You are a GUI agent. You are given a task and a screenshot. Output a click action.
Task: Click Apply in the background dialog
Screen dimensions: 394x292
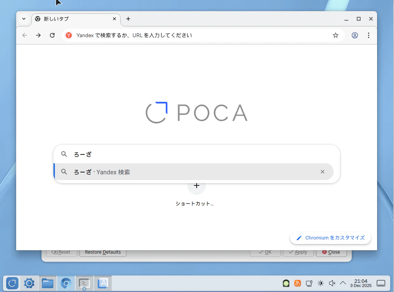point(298,252)
